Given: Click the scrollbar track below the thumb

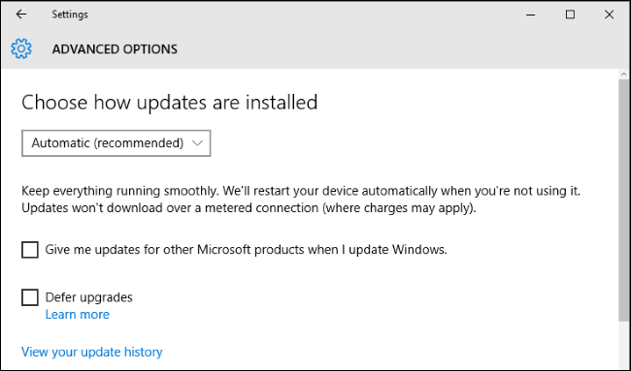Looking at the screenshot, I should 624,345.
